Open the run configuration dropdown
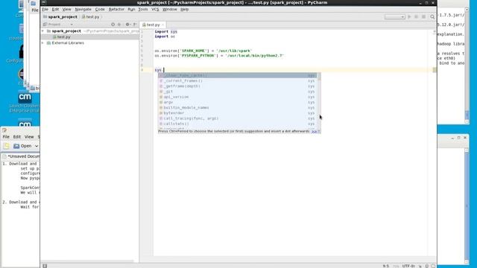This screenshot has width=477, height=268. pos(394,16)
